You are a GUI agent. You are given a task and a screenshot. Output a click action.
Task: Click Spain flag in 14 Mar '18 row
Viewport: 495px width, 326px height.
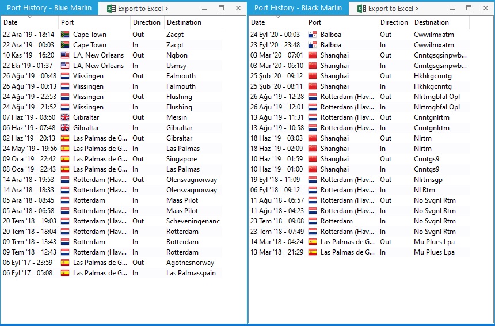(313, 242)
